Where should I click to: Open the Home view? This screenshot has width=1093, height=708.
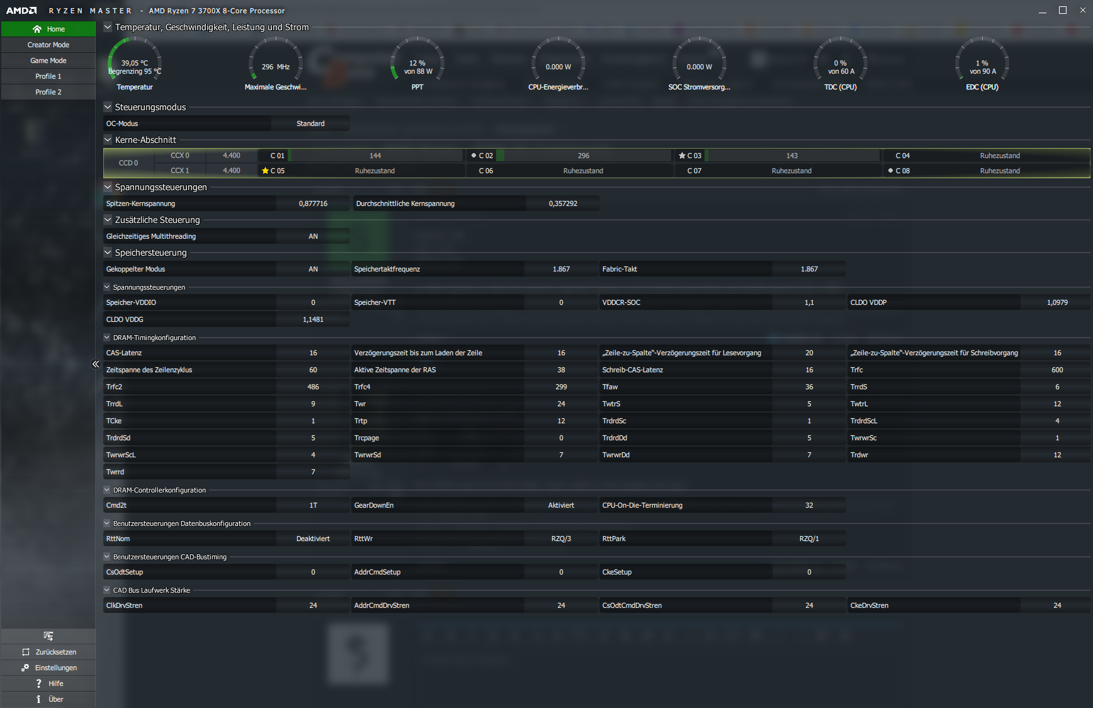[48, 29]
